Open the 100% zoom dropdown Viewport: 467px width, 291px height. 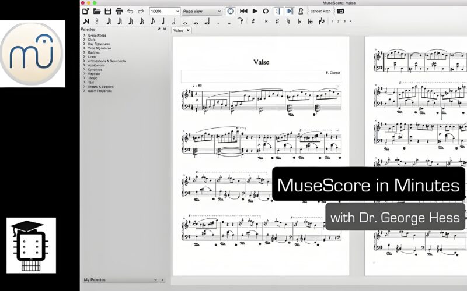[165, 11]
